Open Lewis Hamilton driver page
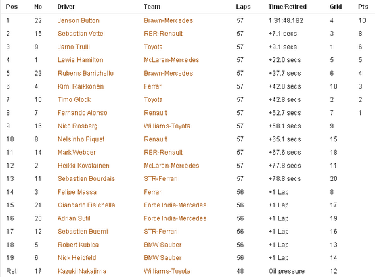The height and width of the screenshot is (277, 375). click(x=81, y=60)
